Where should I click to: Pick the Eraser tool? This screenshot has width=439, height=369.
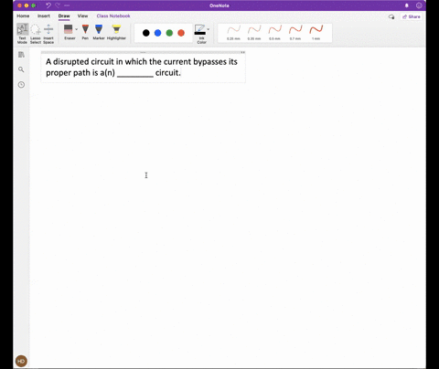point(69,32)
